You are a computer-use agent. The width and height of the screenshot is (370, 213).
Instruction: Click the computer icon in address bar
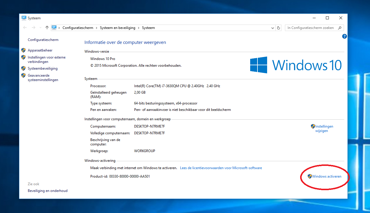tap(54, 28)
